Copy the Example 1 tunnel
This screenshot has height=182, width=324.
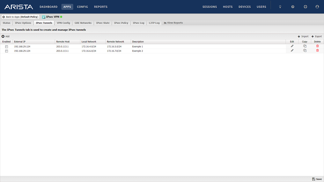[x=305, y=46]
